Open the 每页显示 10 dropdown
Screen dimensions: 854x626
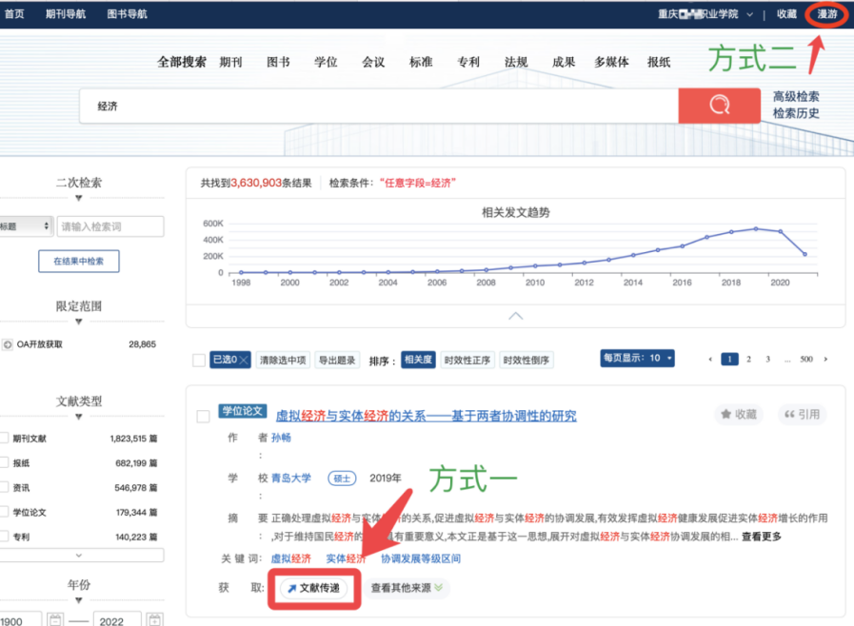pos(638,359)
